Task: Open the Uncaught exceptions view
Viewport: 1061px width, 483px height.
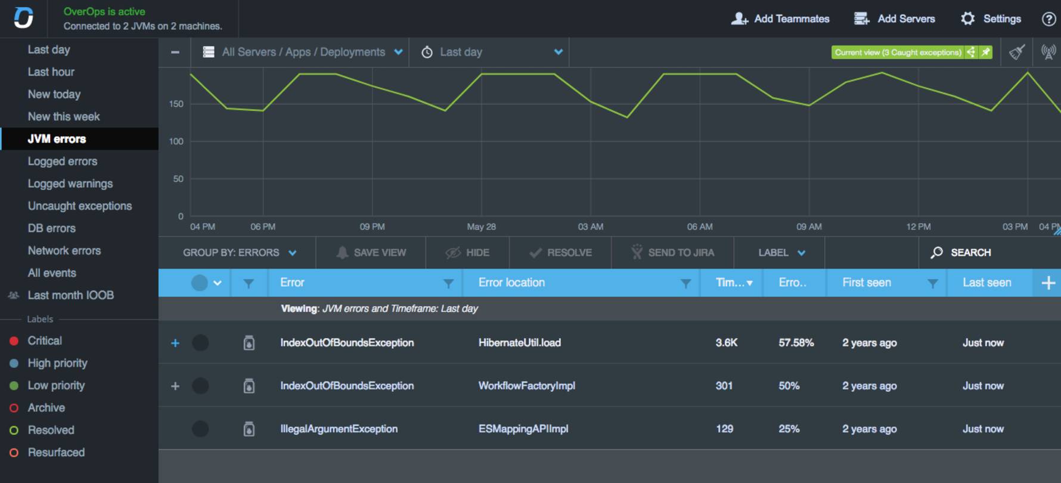Action: click(x=80, y=206)
